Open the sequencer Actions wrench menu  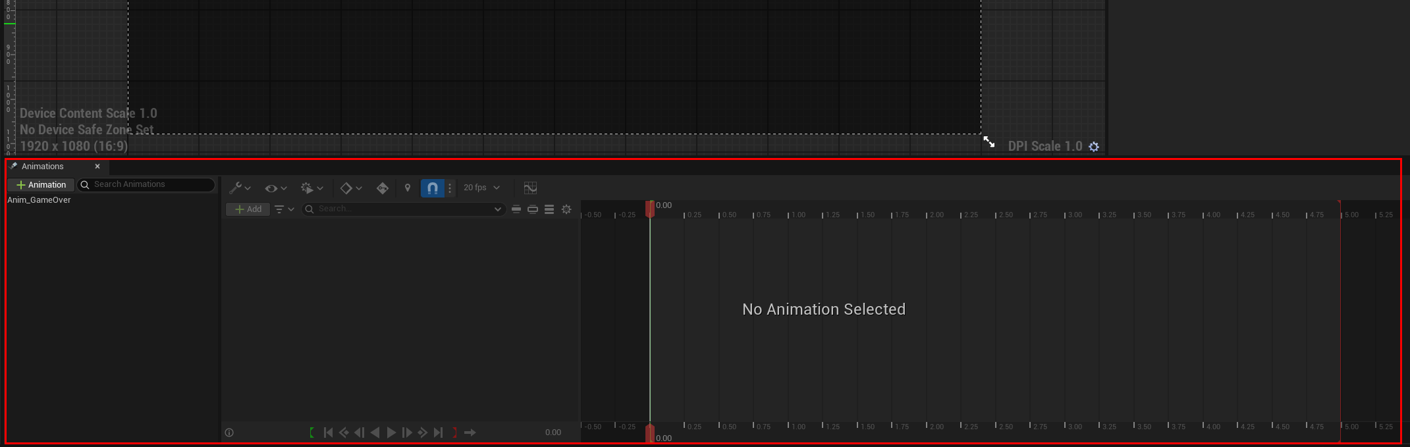coord(240,188)
